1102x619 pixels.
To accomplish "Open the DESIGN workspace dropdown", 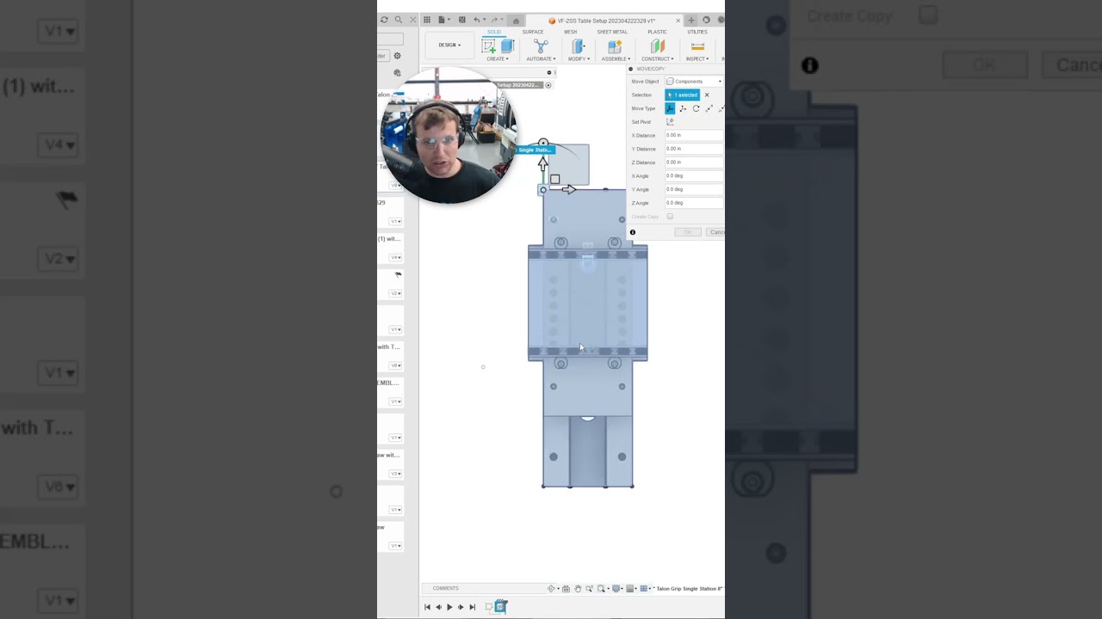I will [449, 45].
